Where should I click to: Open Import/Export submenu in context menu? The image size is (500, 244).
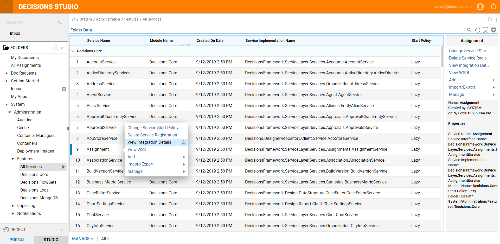point(156,164)
